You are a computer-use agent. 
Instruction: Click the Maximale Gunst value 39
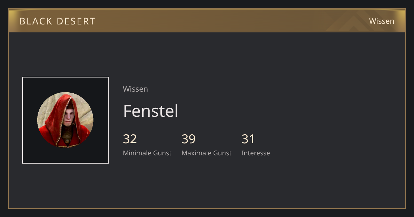188,139
